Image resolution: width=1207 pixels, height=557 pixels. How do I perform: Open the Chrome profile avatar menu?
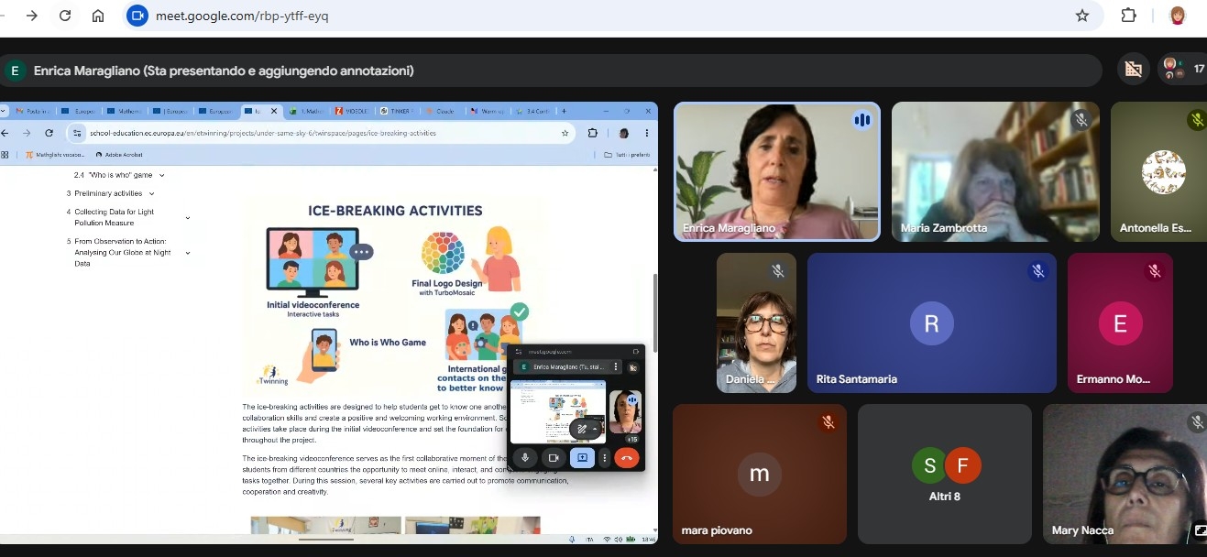point(1178,16)
